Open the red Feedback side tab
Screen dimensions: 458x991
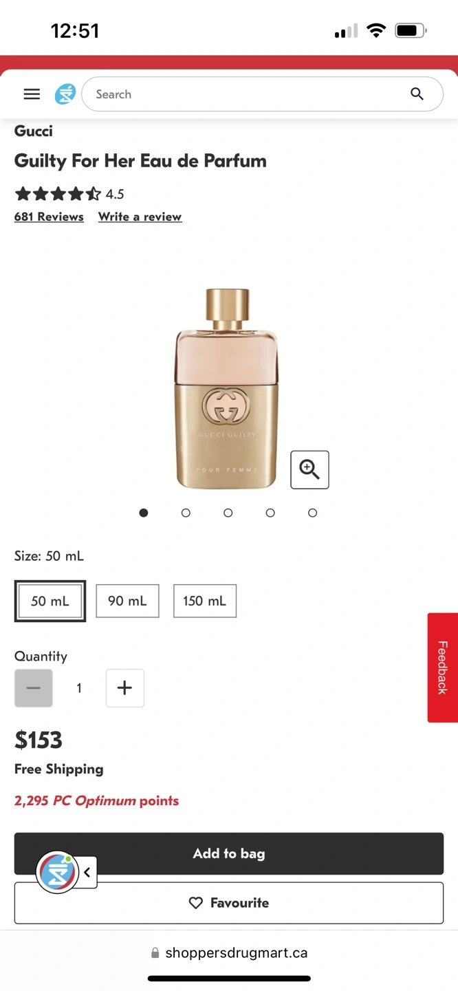pyautogui.click(x=443, y=668)
